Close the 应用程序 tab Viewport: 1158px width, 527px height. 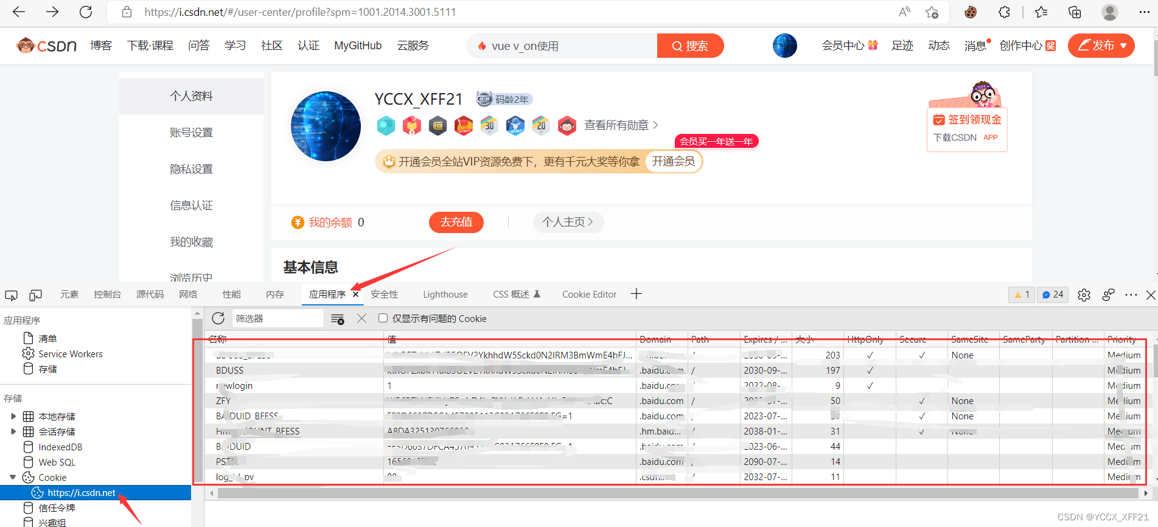pyautogui.click(x=356, y=295)
